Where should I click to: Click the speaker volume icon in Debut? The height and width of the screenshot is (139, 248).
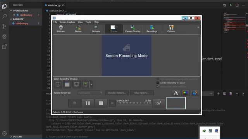coord(112,103)
